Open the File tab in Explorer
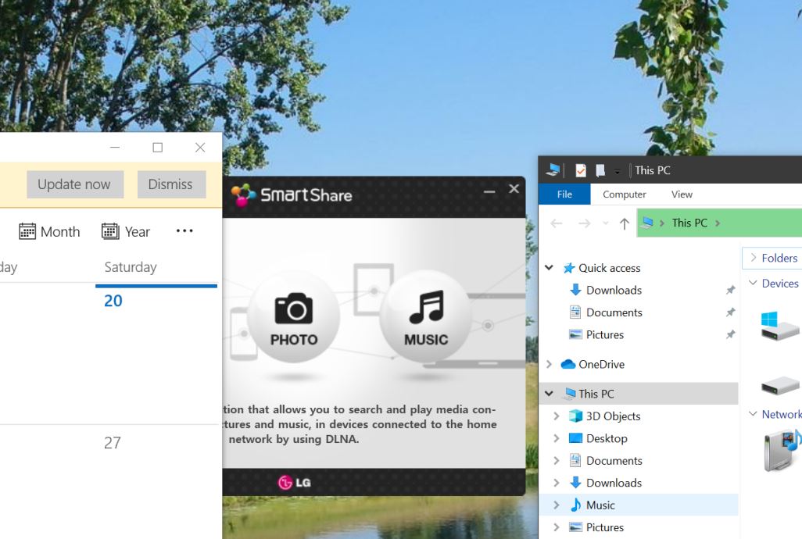802x539 pixels. [x=564, y=195]
